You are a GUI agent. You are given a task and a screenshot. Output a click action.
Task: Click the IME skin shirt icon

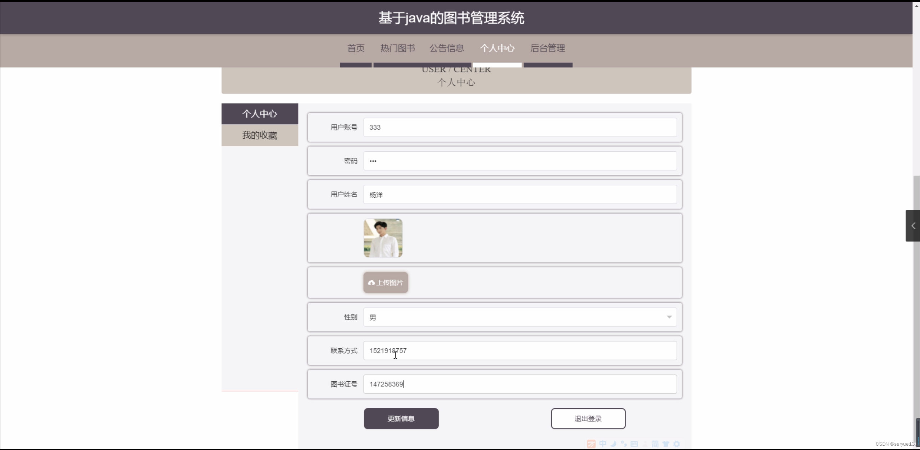click(666, 444)
